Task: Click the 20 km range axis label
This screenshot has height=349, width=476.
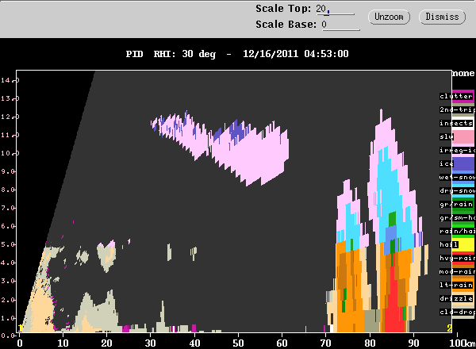Action: pos(106,343)
